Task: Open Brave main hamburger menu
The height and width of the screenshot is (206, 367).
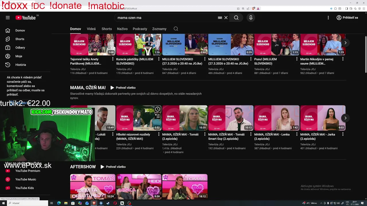Action: click(363, 9)
